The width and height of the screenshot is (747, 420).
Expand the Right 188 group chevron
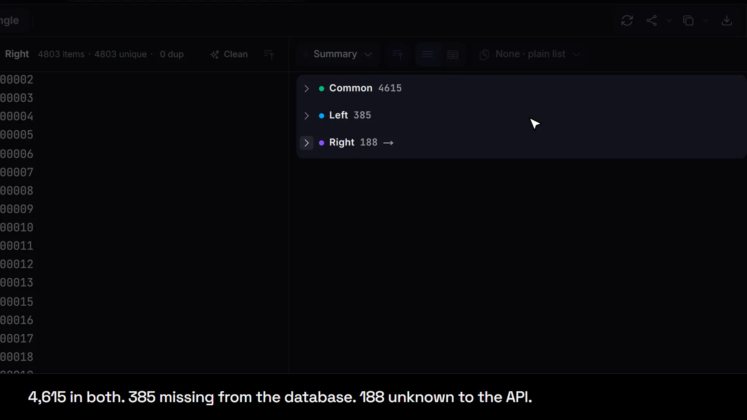(307, 143)
